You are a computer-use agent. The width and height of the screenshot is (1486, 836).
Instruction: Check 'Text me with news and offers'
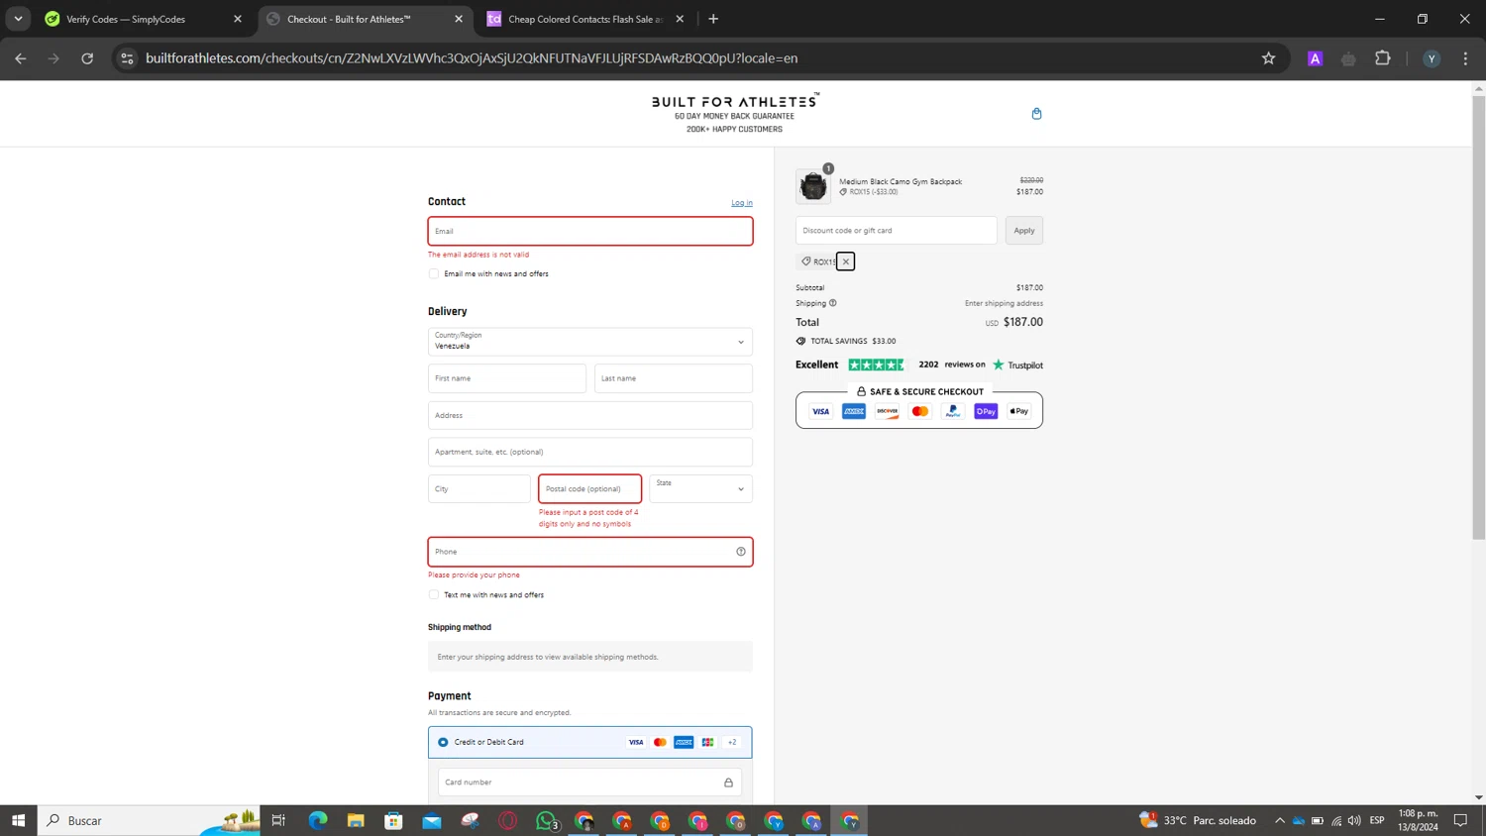[x=434, y=595]
